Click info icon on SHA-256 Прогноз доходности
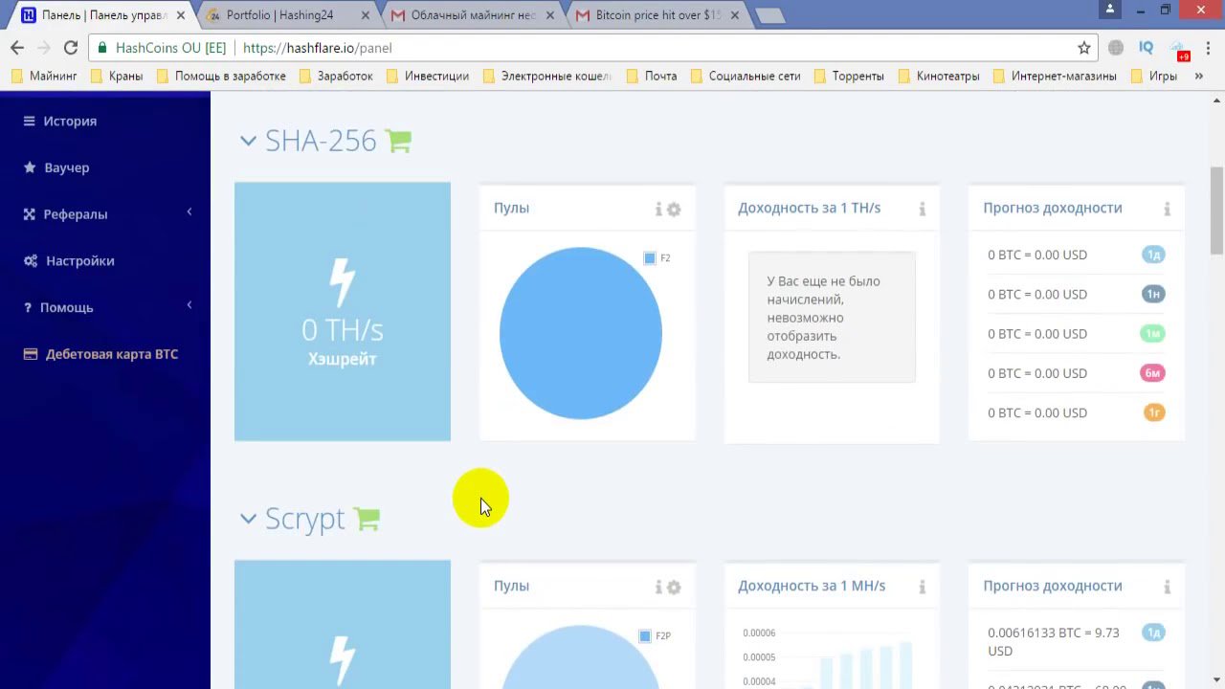This screenshot has height=689, width=1225. pos(1167,209)
